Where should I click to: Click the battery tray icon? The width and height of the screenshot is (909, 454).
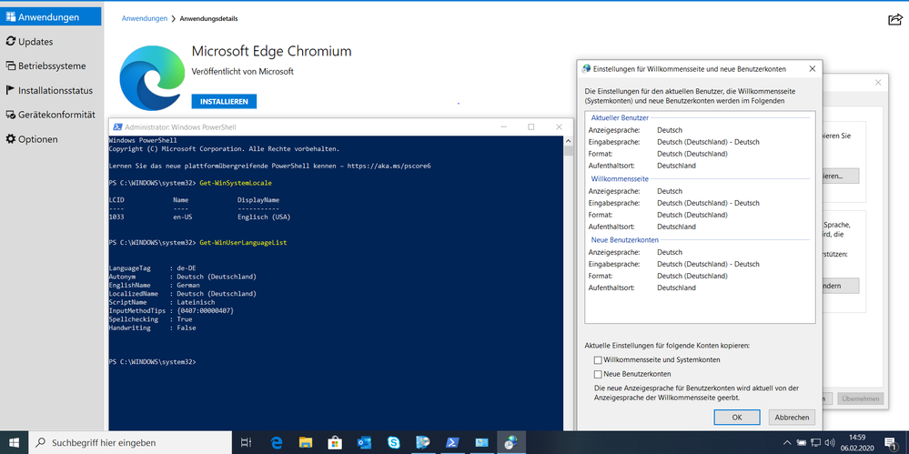tap(801, 442)
